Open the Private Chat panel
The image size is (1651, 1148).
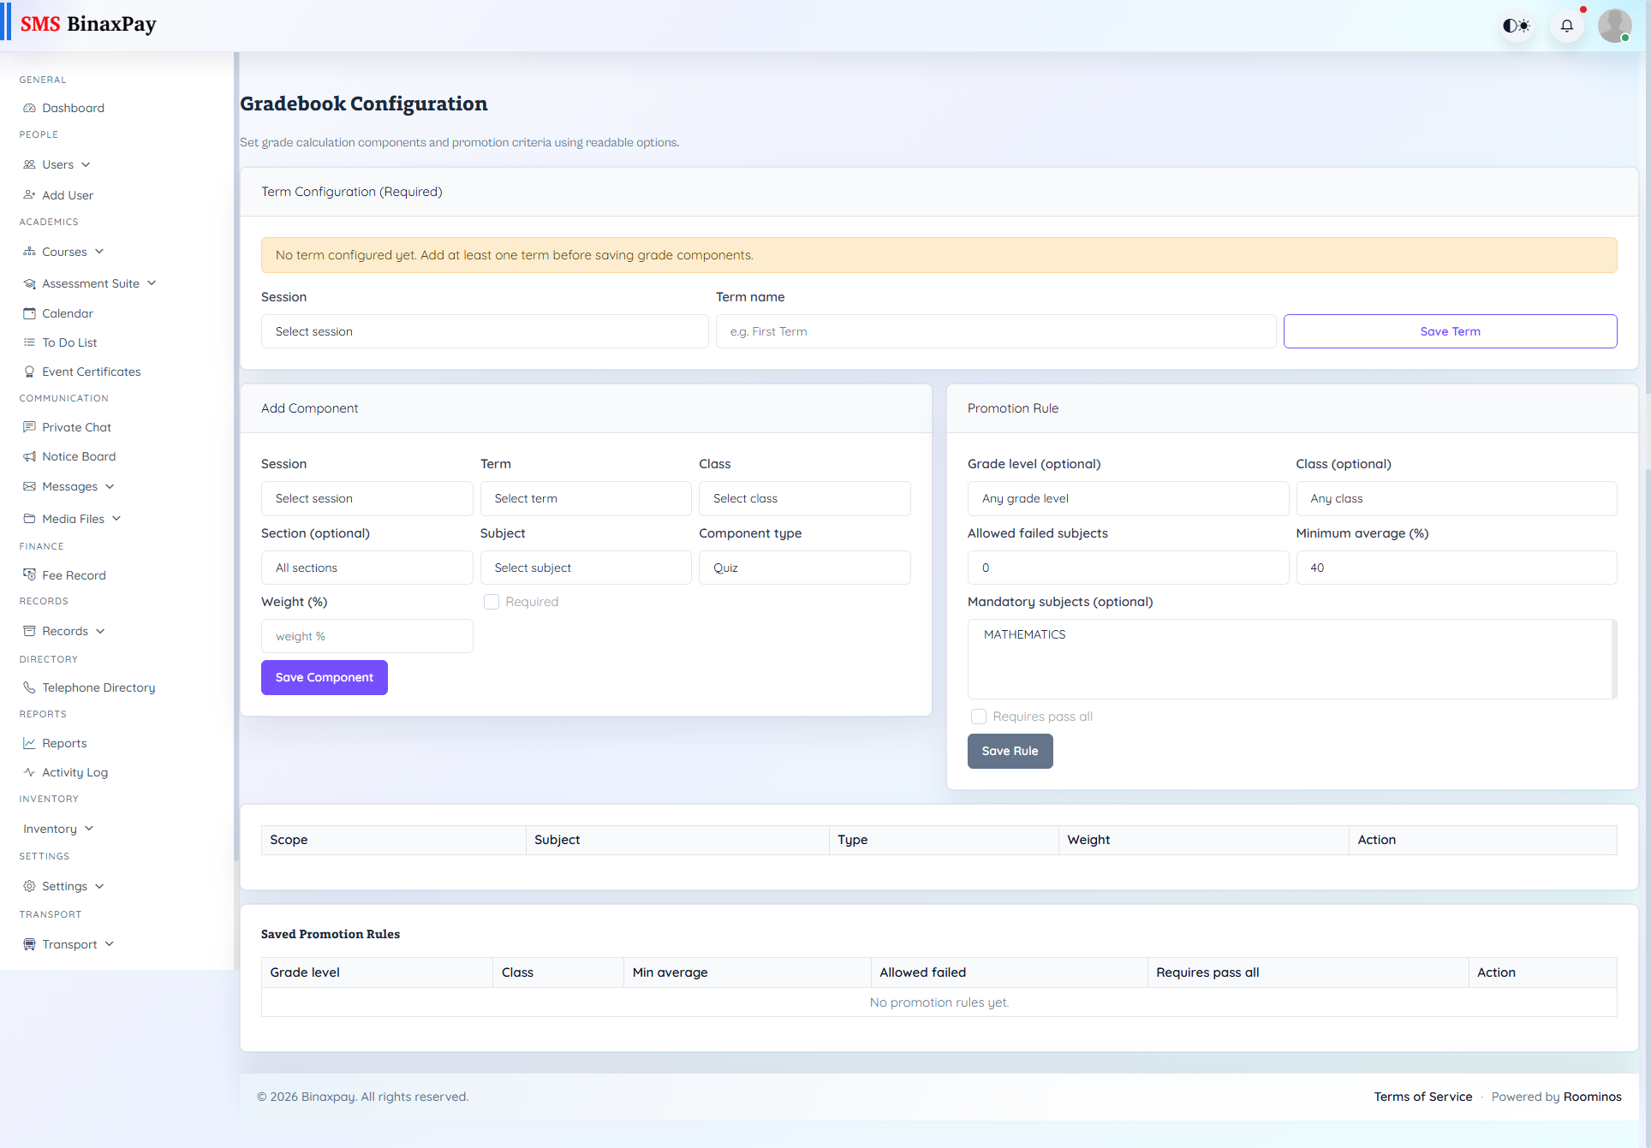tap(76, 426)
